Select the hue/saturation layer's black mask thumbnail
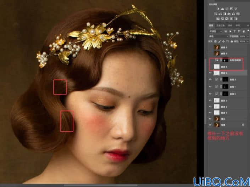Screen dimensions: 250x187 pyautogui.click(x=225, y=60)
